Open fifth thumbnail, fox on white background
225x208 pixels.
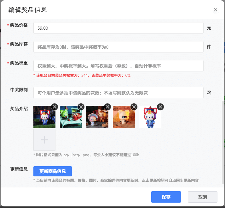(x=150, y=117)
